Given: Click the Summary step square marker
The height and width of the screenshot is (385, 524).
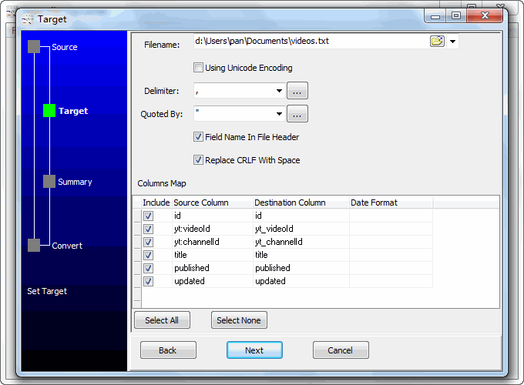Looking at the screenshot, I should pos(49,182).
